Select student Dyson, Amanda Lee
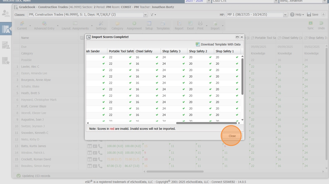 click(x=34, y=73)
